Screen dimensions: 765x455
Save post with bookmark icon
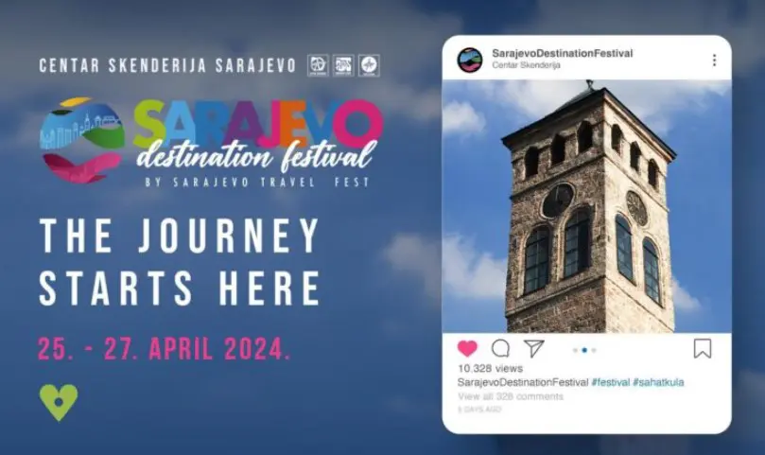point(703,348)
